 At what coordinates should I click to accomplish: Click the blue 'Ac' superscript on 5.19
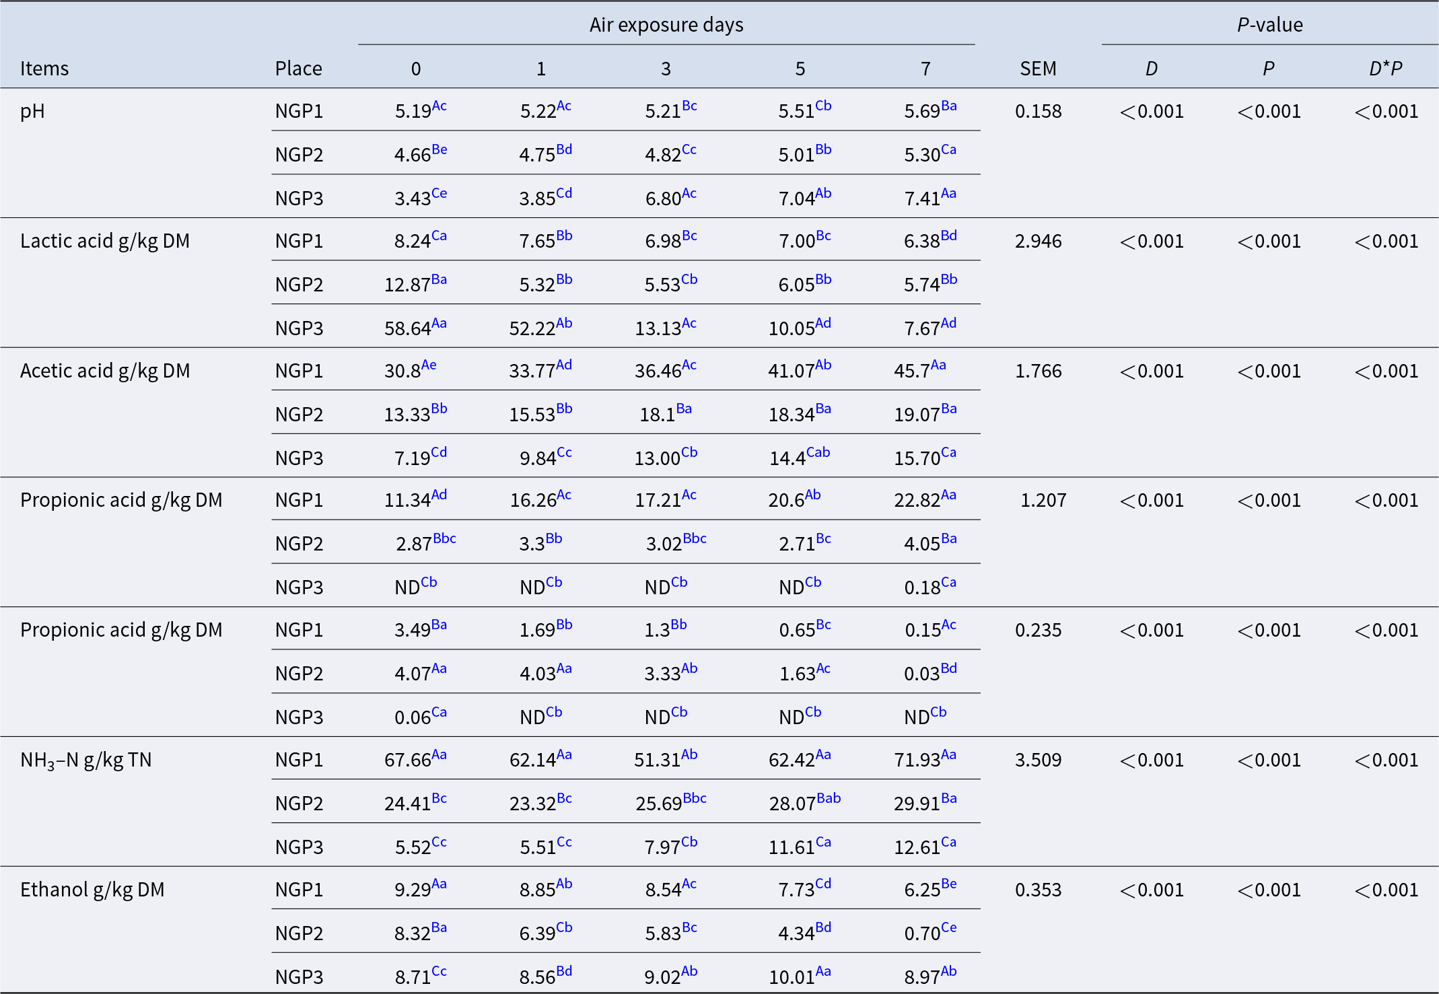[440, 106]
